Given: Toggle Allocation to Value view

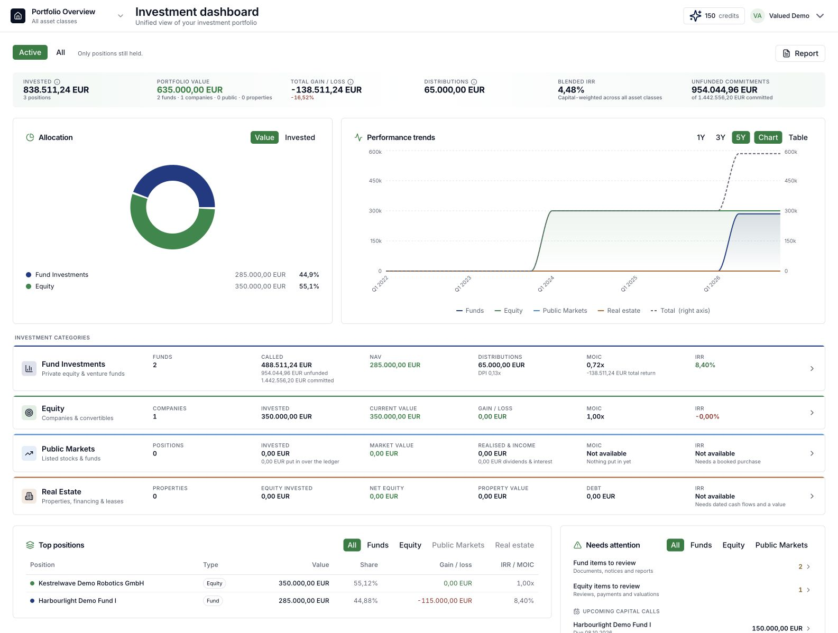Looking at the screenshot, I should [264, 137].
